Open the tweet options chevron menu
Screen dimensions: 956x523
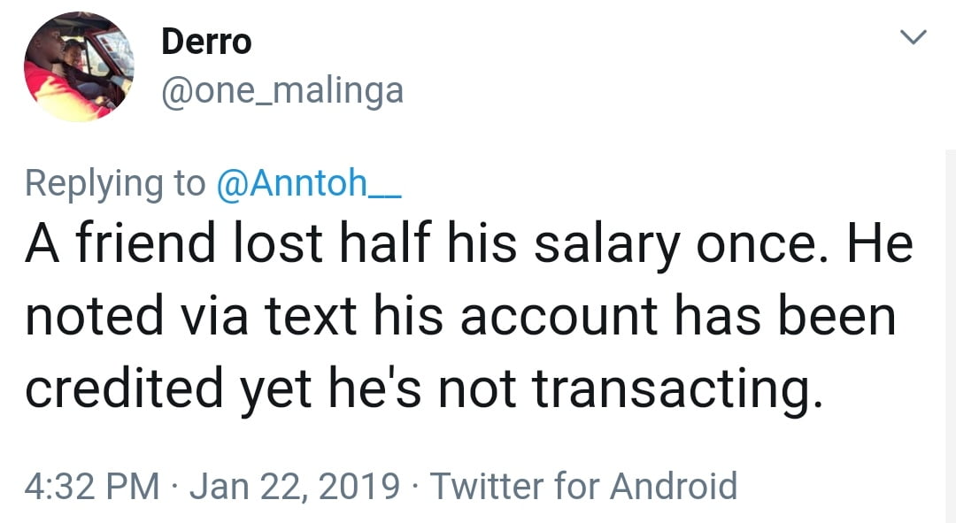(912, 38)
